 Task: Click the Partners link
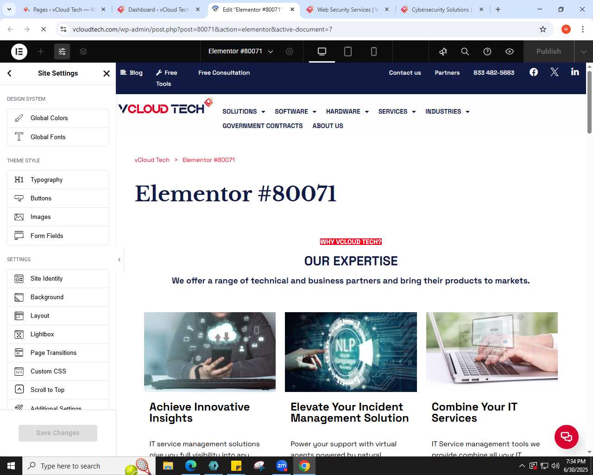point(447,73)
